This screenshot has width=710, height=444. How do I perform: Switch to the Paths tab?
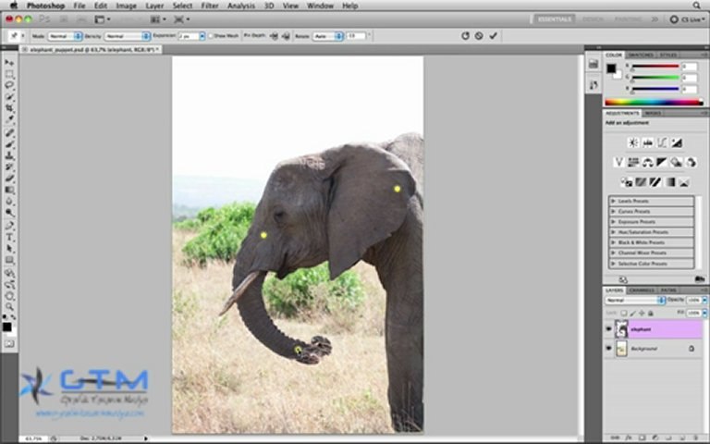(x=668, y=290)
